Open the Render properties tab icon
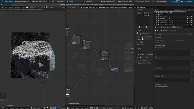Viewport: 194px width, 109px height. tap(159, 27)
